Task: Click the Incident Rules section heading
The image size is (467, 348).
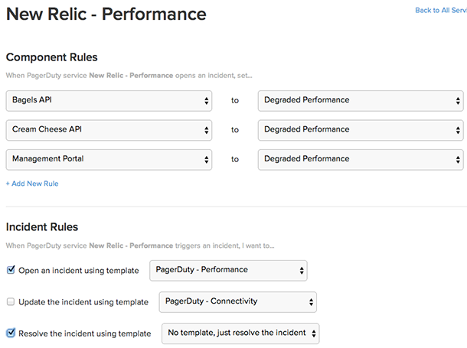Action: coord(42,227)
